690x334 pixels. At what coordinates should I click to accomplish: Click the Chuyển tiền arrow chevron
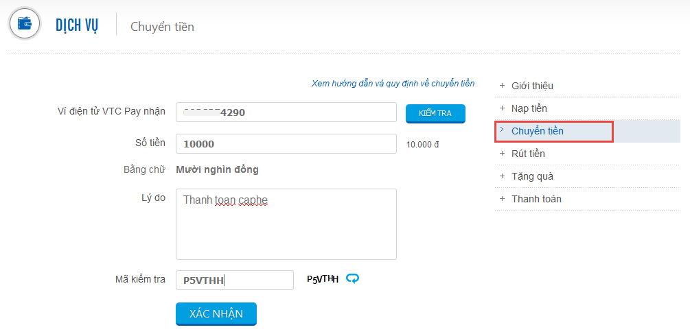point(502,130)
